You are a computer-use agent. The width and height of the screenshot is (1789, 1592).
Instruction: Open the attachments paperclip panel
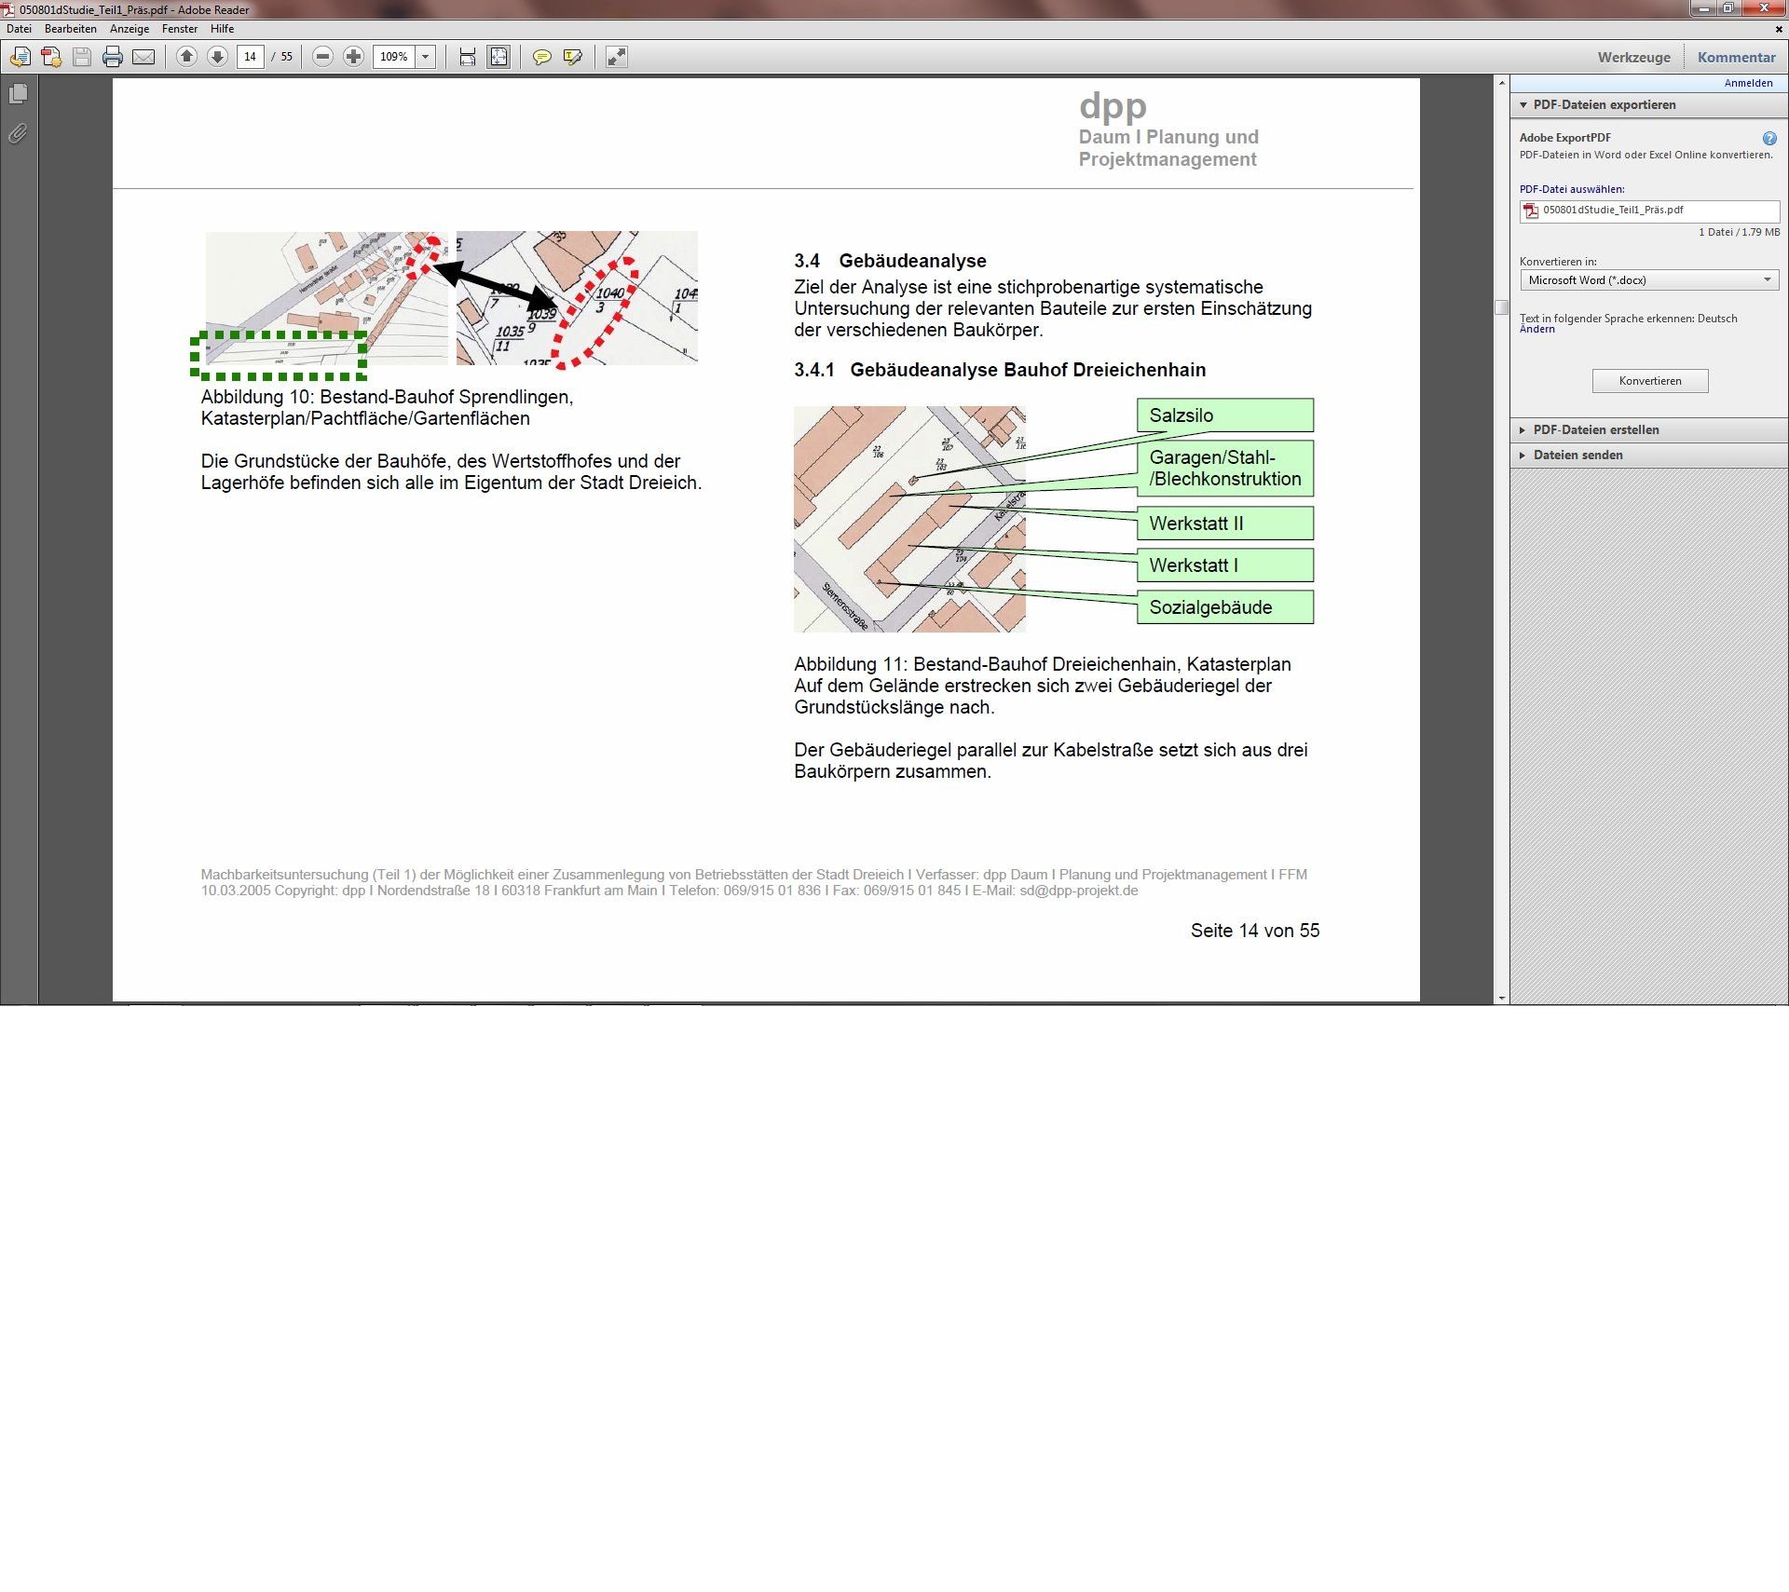click(x=18, y=134)
